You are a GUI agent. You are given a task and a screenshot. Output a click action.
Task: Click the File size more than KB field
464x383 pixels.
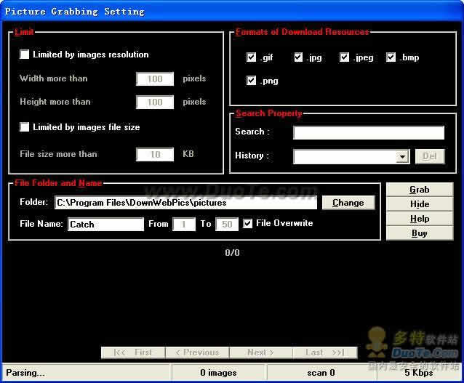point(155,154)
